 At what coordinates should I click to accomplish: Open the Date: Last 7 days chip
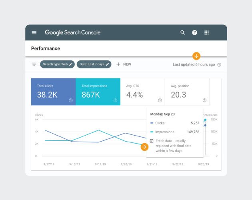(94, 64)
